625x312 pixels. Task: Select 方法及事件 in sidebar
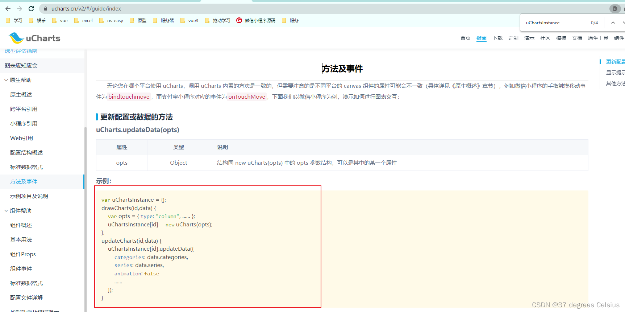(24, 181)
